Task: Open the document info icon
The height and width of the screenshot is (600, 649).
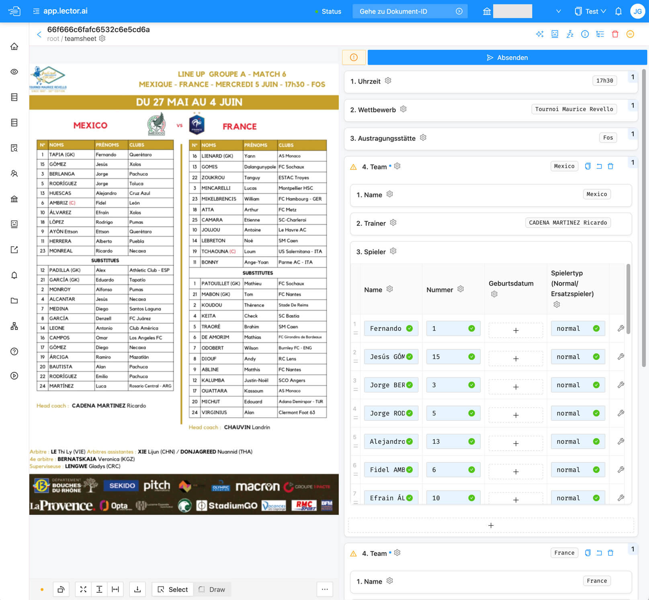Action: (585, 34)
